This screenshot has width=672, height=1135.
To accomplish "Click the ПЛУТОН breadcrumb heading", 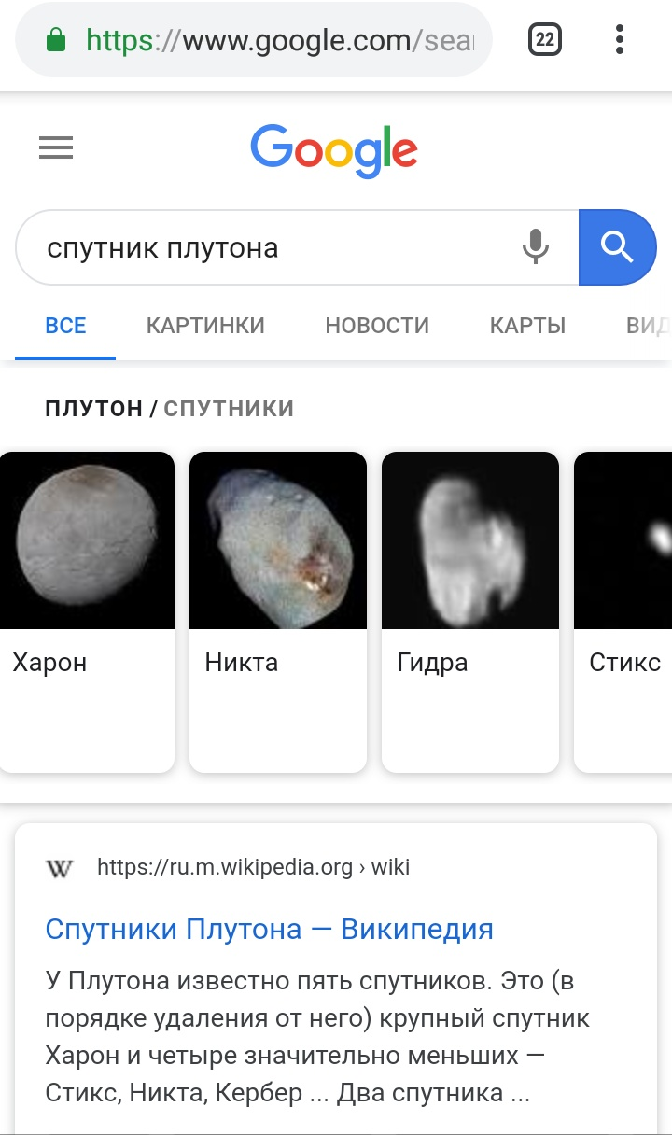I will coord(93,408).
